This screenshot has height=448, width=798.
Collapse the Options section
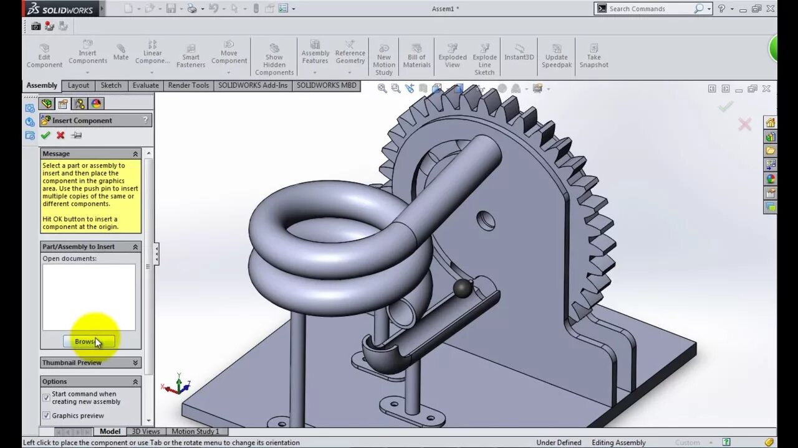(x=135, y=381)
